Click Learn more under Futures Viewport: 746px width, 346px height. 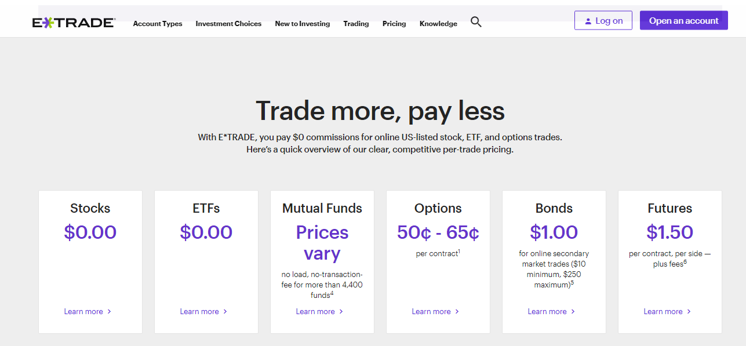click(668, 311)
